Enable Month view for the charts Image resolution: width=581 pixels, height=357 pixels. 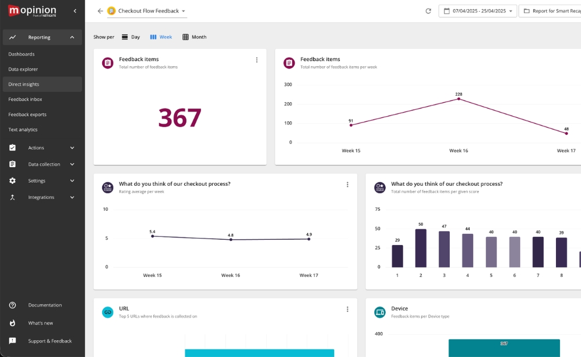[x=195, y=37]
